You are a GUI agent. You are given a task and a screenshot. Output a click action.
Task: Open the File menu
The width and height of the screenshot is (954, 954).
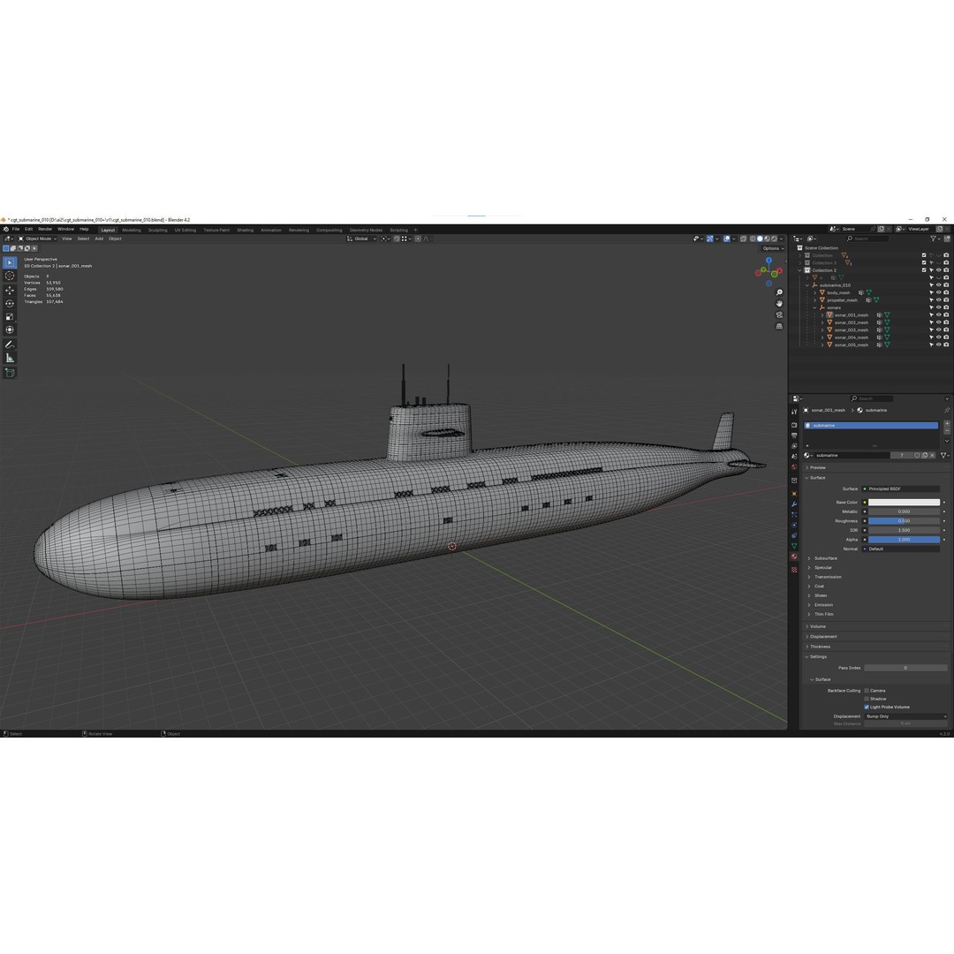(x=16, y=230)
